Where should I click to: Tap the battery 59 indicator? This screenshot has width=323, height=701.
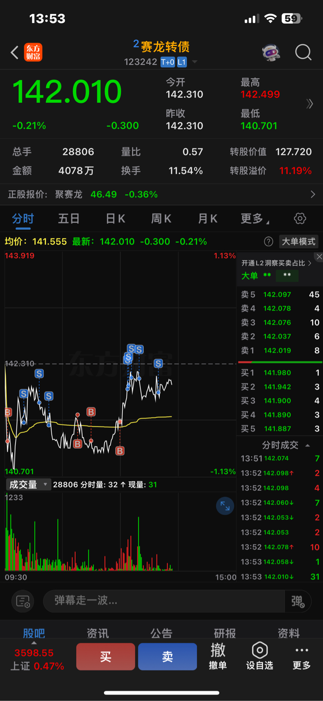[x=292, y=19]
